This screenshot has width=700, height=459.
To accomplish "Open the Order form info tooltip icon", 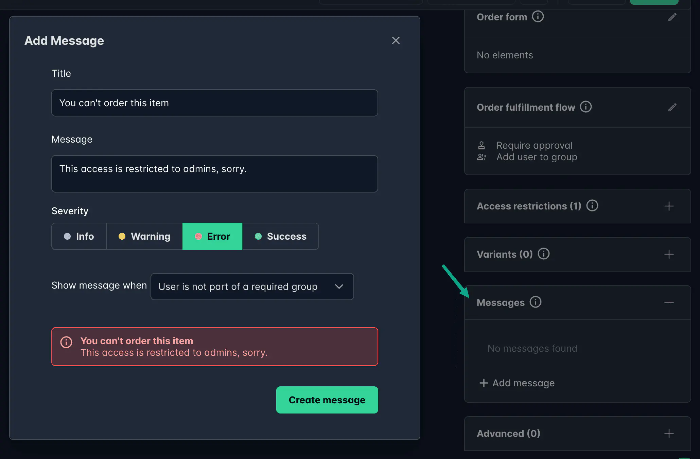I will 538,16.
